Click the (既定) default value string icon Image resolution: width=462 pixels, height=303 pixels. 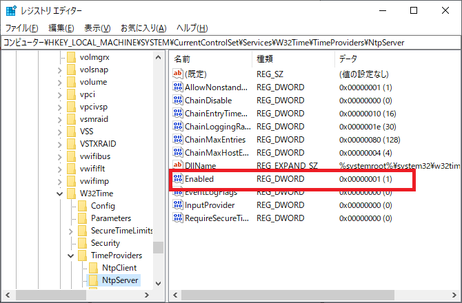point(178,74)
